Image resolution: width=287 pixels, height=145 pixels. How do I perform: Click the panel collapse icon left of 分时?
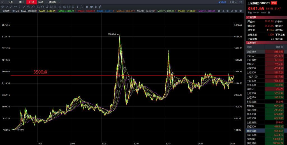tap(2, 2)
